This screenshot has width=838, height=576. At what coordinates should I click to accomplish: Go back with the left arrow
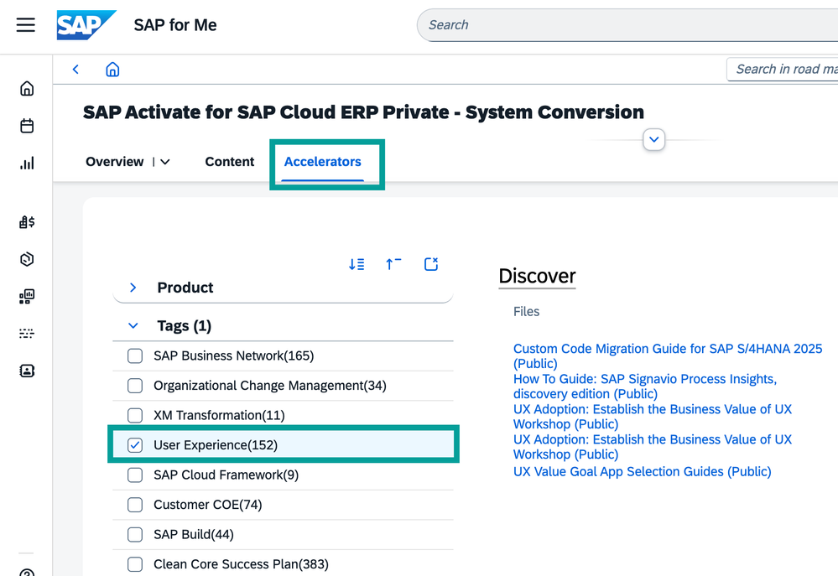pos(75,70)
